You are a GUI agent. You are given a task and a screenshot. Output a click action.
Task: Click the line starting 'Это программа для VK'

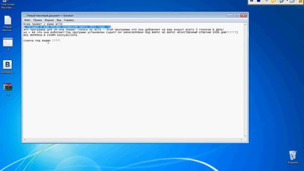pyautogui.click(x=123, y=29)
